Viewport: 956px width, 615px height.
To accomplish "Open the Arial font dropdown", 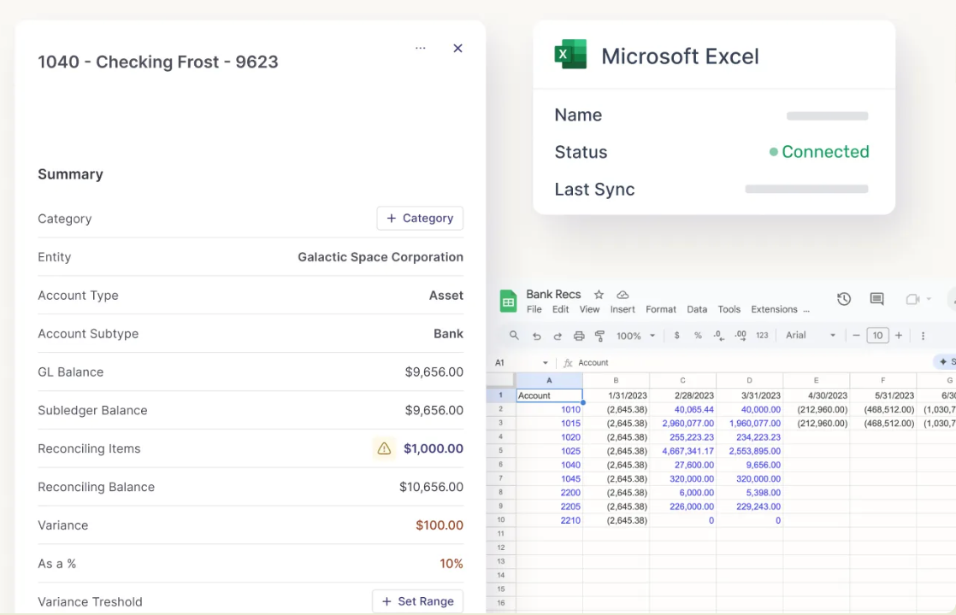I will 811,336.
